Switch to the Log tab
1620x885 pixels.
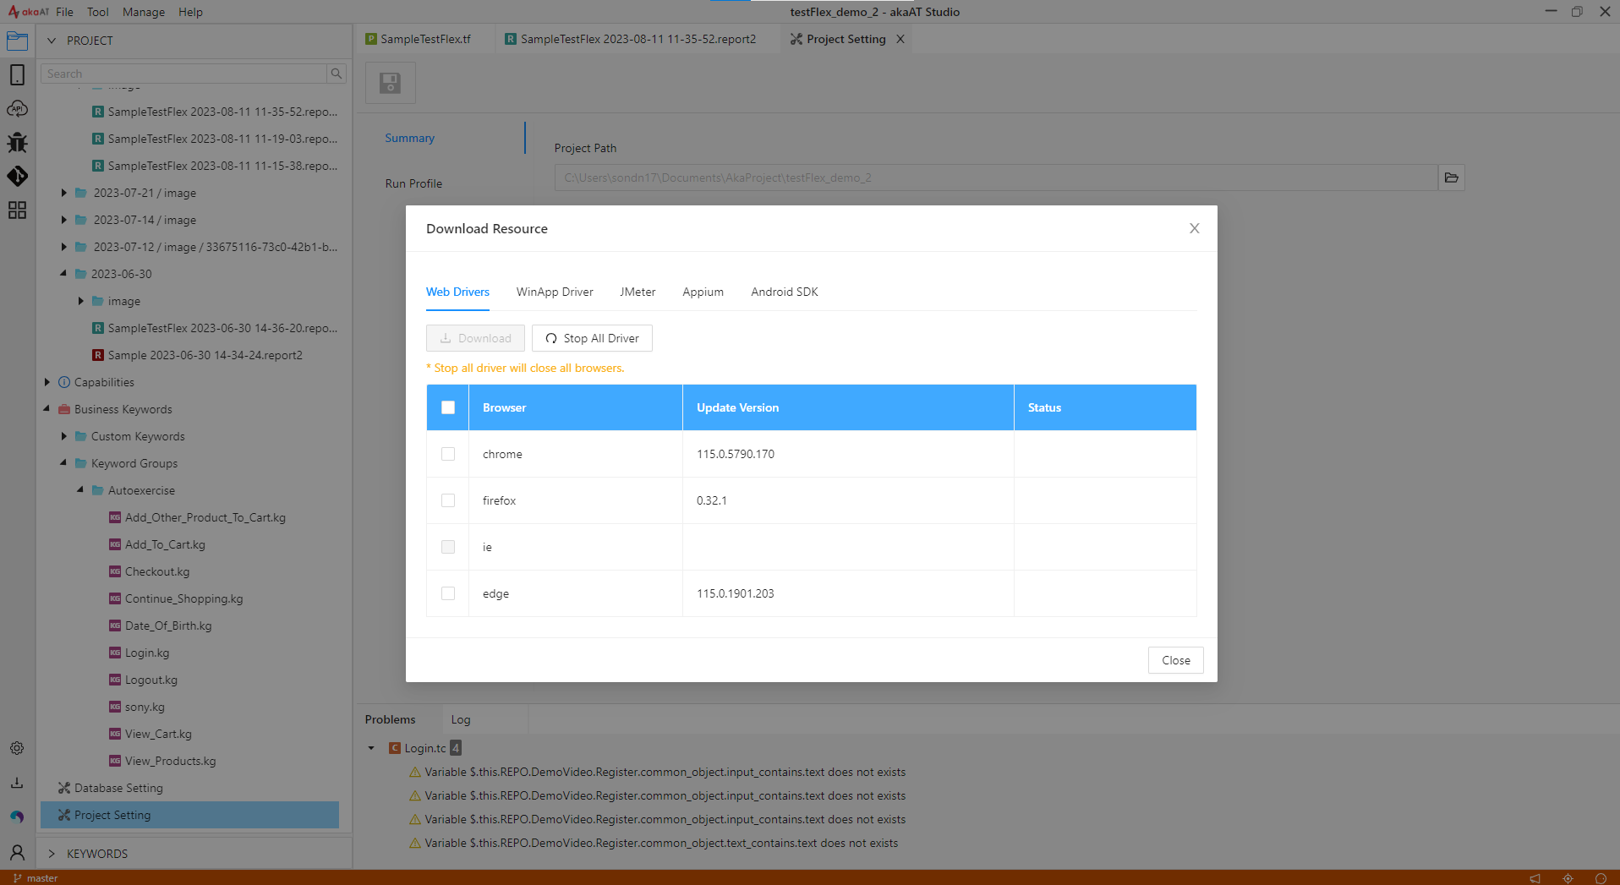461,719
